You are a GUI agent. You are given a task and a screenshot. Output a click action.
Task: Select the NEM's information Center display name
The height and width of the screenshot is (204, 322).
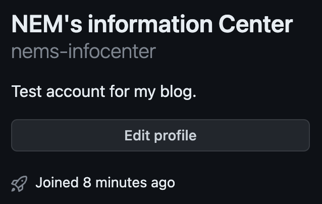click(x=152, y=24)
